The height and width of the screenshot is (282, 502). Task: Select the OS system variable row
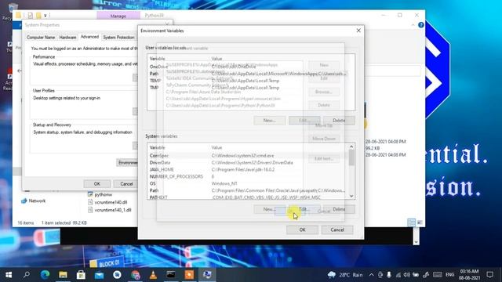tap(248, 183)
